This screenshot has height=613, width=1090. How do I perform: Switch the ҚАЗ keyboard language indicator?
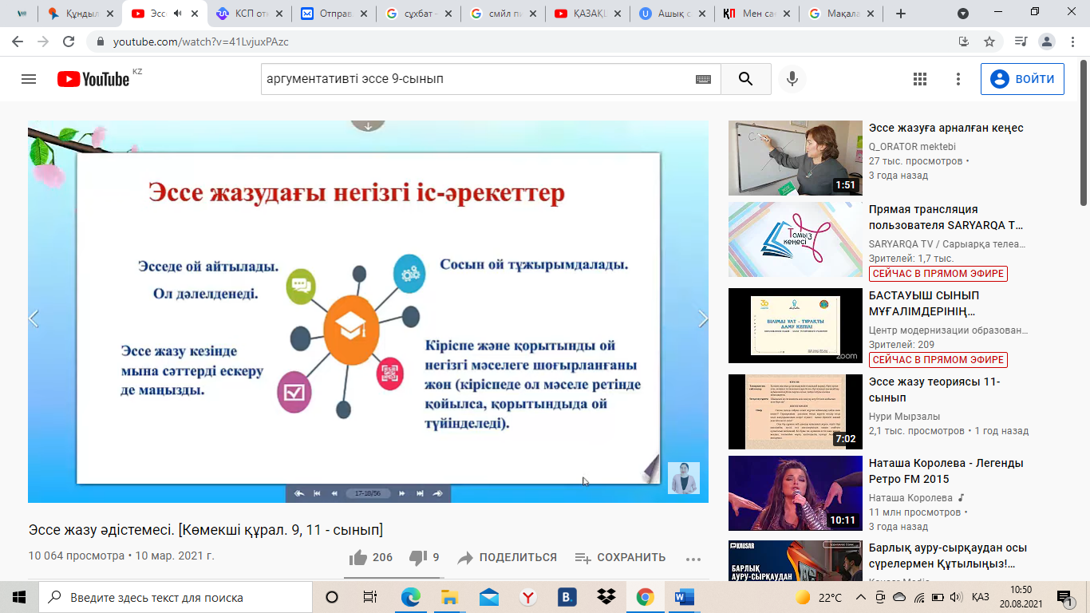[x=981, y=597]
